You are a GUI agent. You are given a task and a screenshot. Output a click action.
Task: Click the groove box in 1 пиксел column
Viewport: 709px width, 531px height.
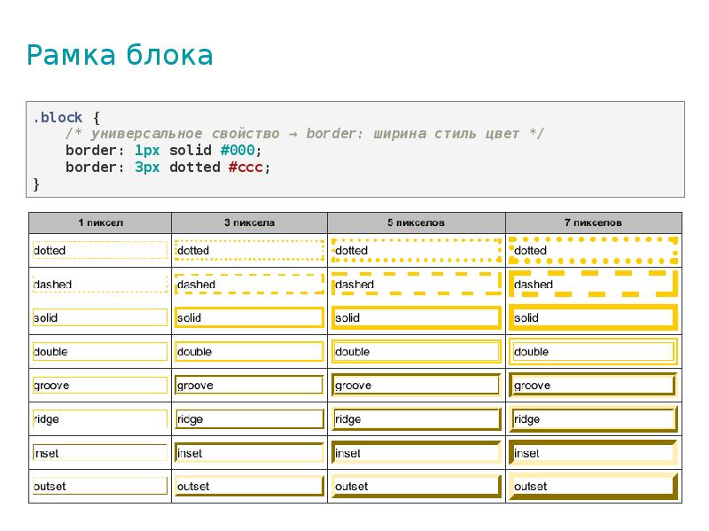coord(100,386)
